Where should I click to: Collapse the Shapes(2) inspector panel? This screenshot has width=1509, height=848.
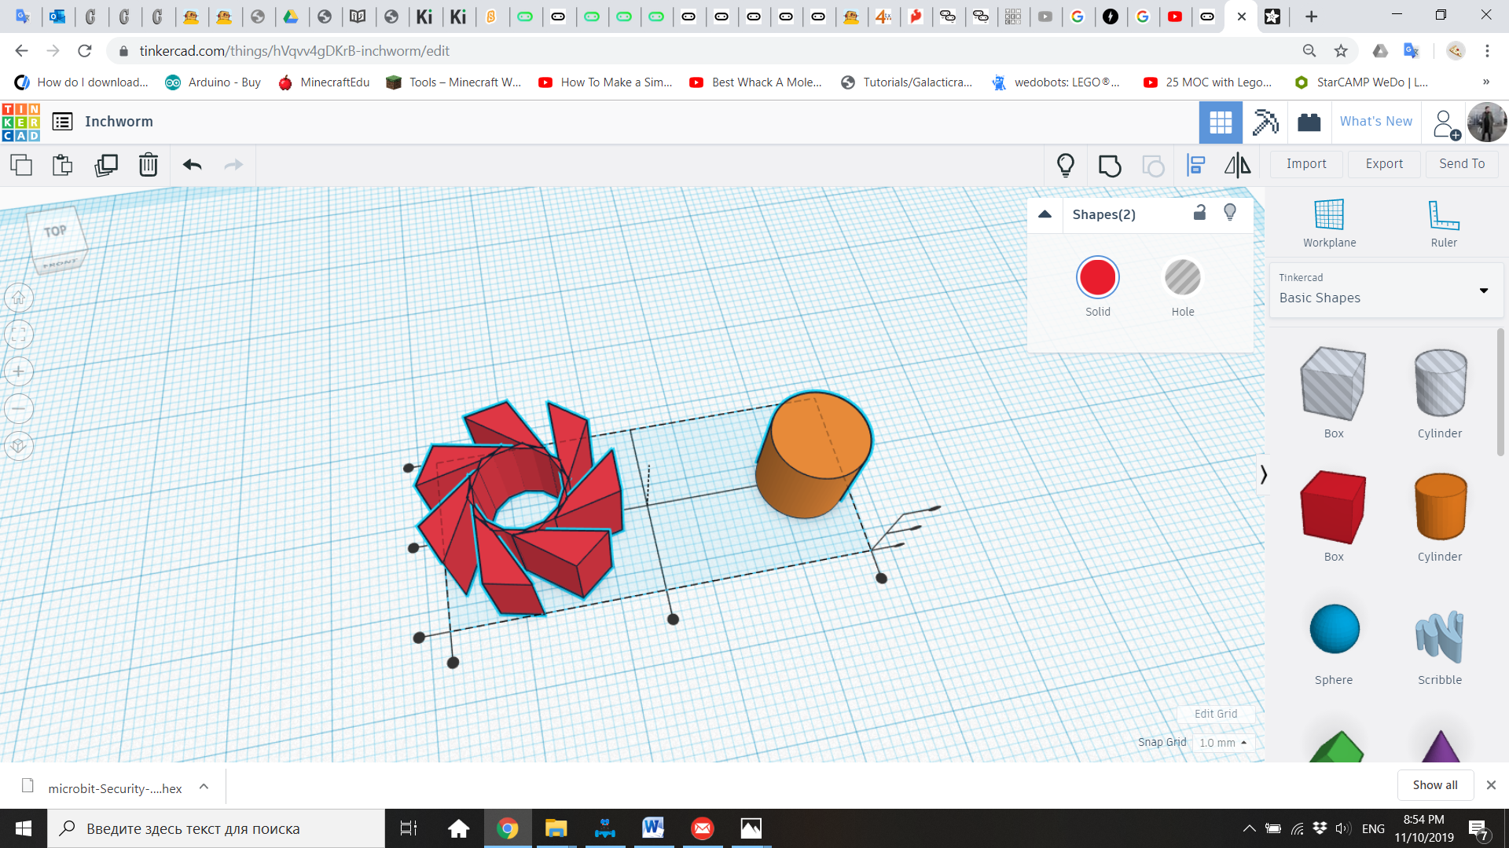[x=1045, y=214]
